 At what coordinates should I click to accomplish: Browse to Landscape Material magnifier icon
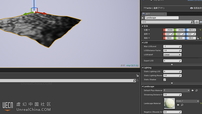pos(182,105)
